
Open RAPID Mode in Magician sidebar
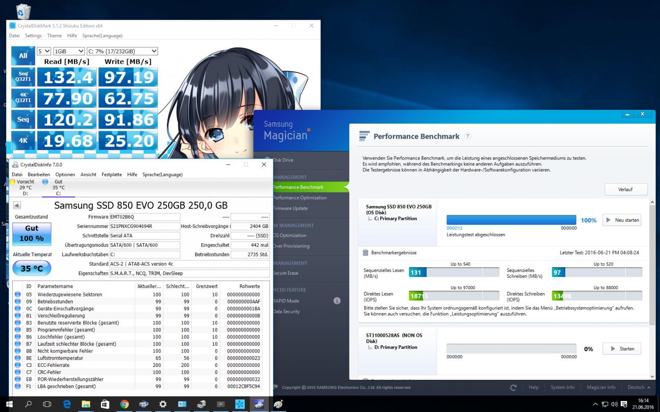(x=286, y=301)
